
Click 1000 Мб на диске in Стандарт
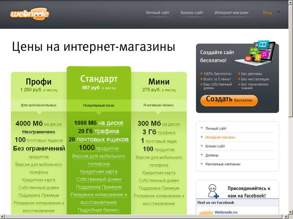coord(99,123)
